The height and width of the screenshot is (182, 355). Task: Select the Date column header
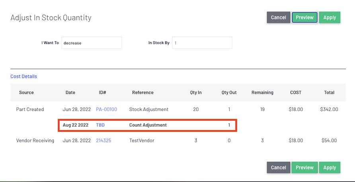tap(70, 92)
